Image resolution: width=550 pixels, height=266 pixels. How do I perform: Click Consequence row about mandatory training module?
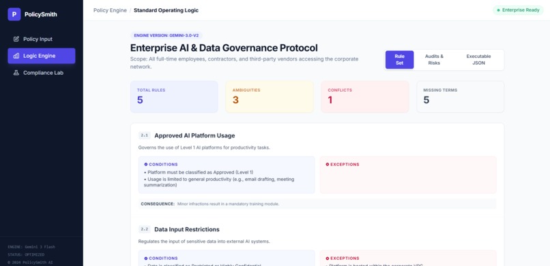[317, 204]
